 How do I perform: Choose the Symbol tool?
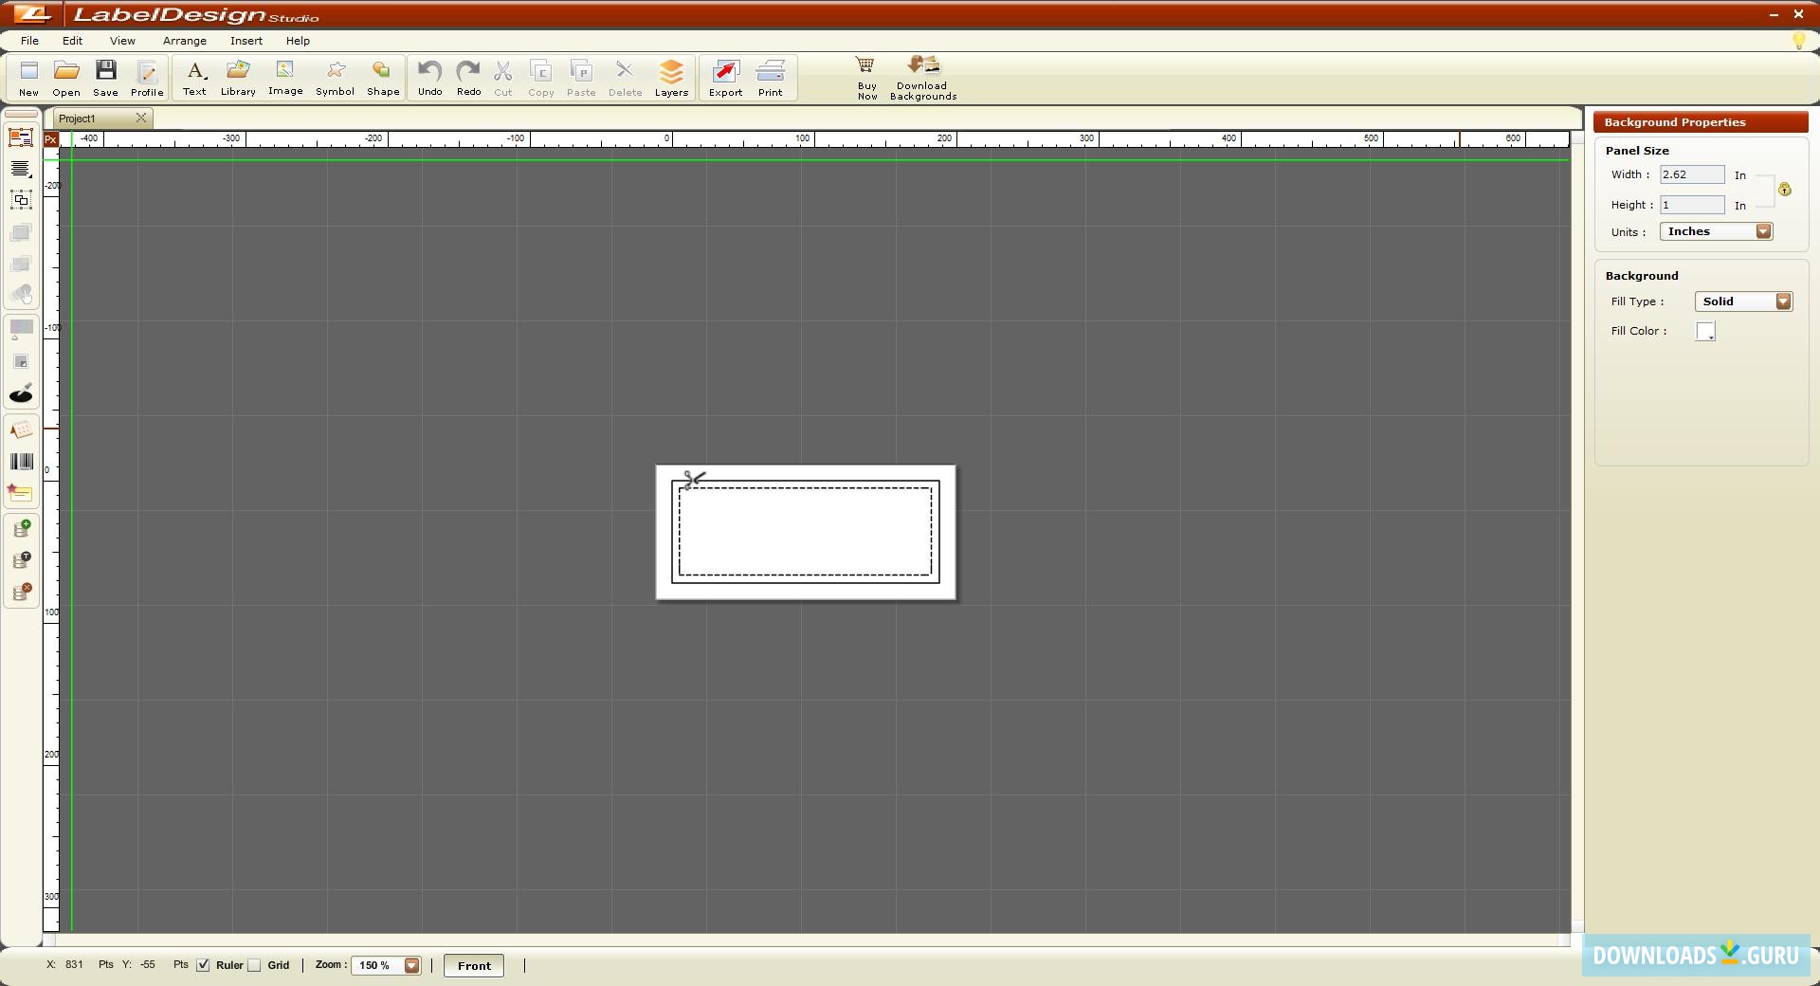coord(335,78)
